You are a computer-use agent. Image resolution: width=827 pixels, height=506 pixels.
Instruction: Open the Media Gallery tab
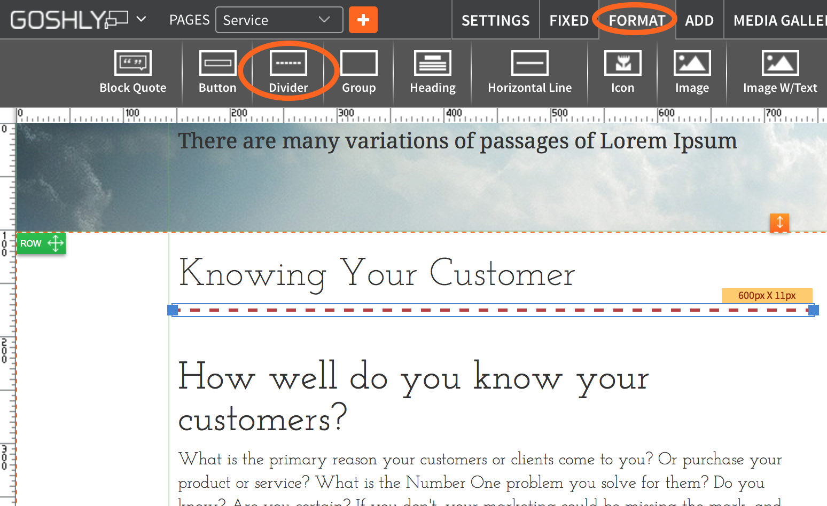click(779, 20)
